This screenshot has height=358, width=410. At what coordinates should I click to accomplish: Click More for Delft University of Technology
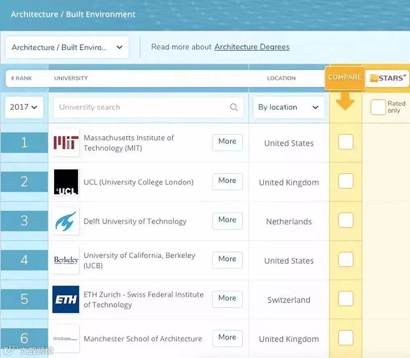(227, 221)
